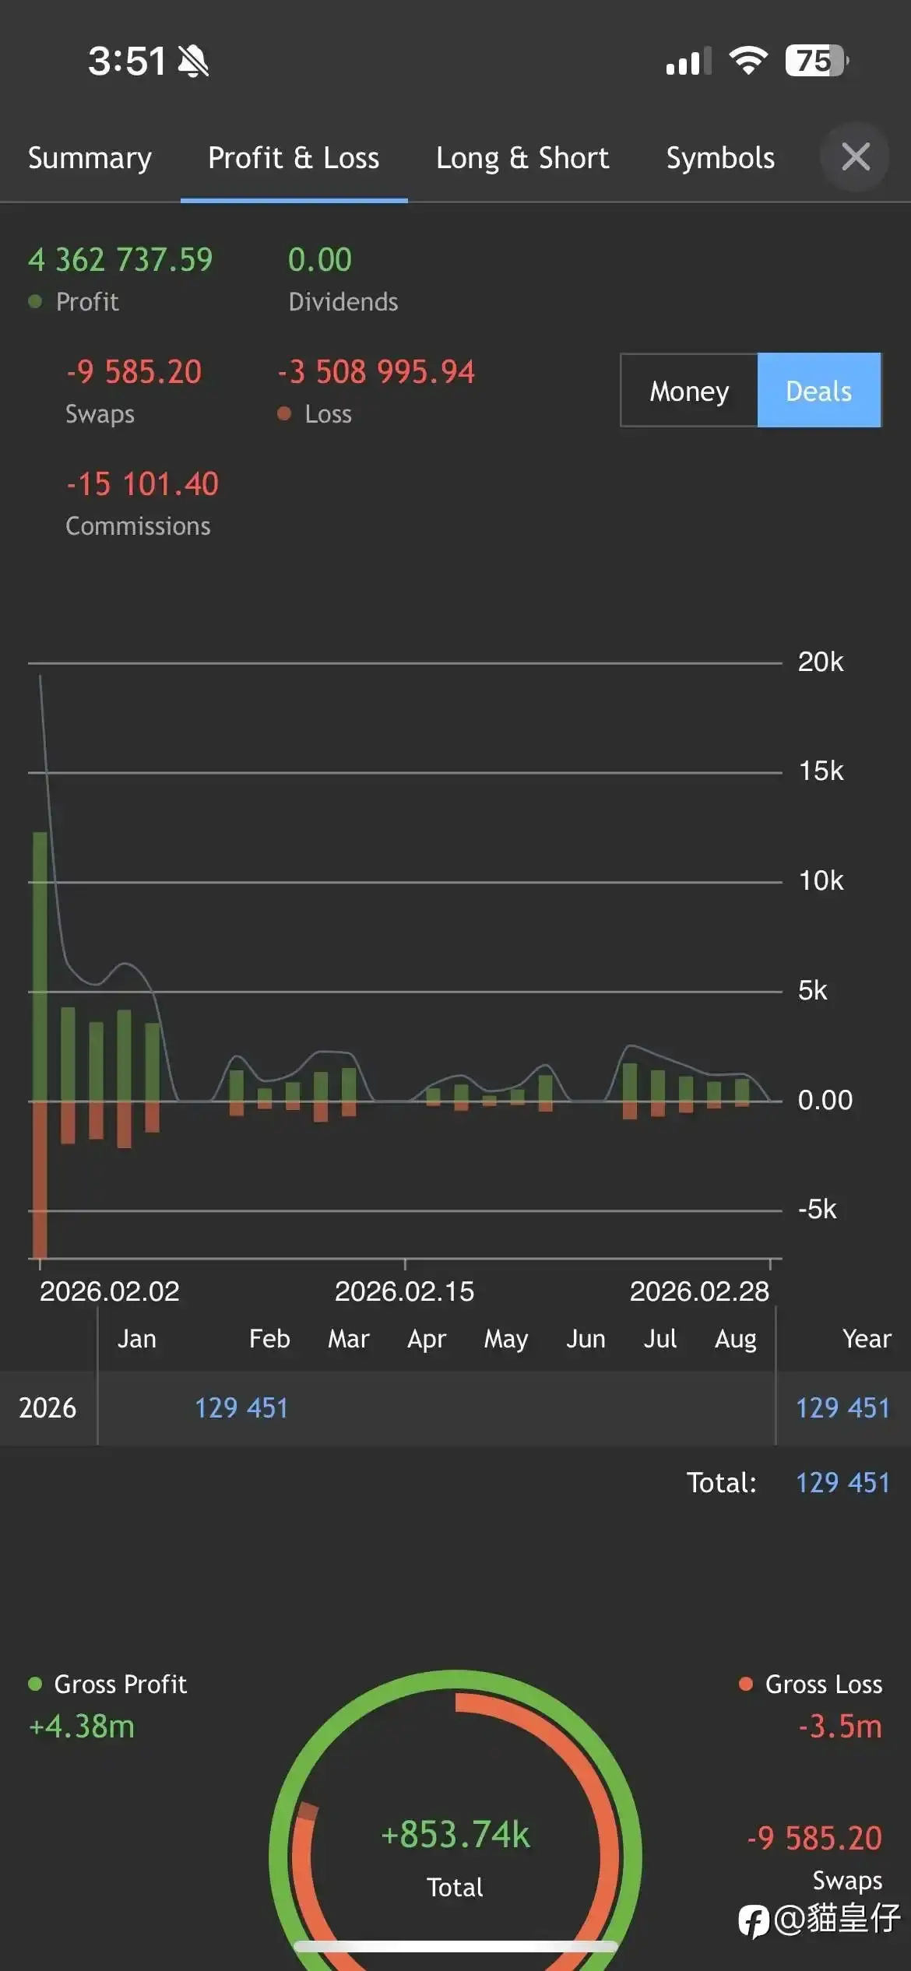Tap the silent mode bell icon

(x=193, y=61)
